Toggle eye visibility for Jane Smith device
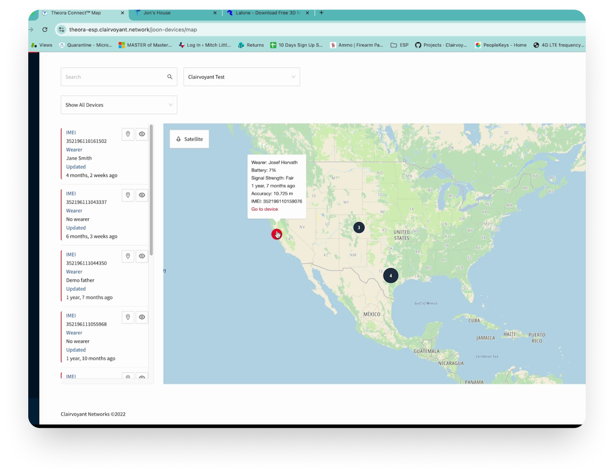This screenshot has width=614, height=475. 142,134
